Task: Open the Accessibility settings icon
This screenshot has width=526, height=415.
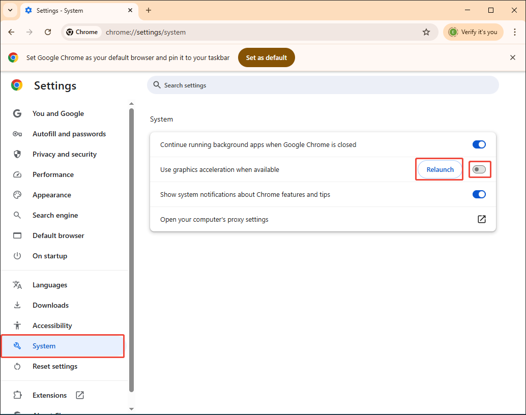Action: coord(18,325)
